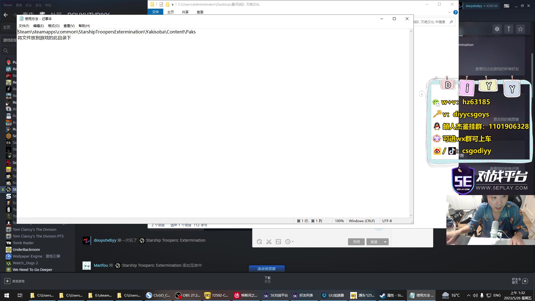Open douyutvdiyy profile link in activity feed

105,240
